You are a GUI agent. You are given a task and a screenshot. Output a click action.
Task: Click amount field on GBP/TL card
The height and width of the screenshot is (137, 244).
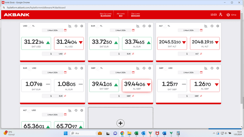(119, 96)
